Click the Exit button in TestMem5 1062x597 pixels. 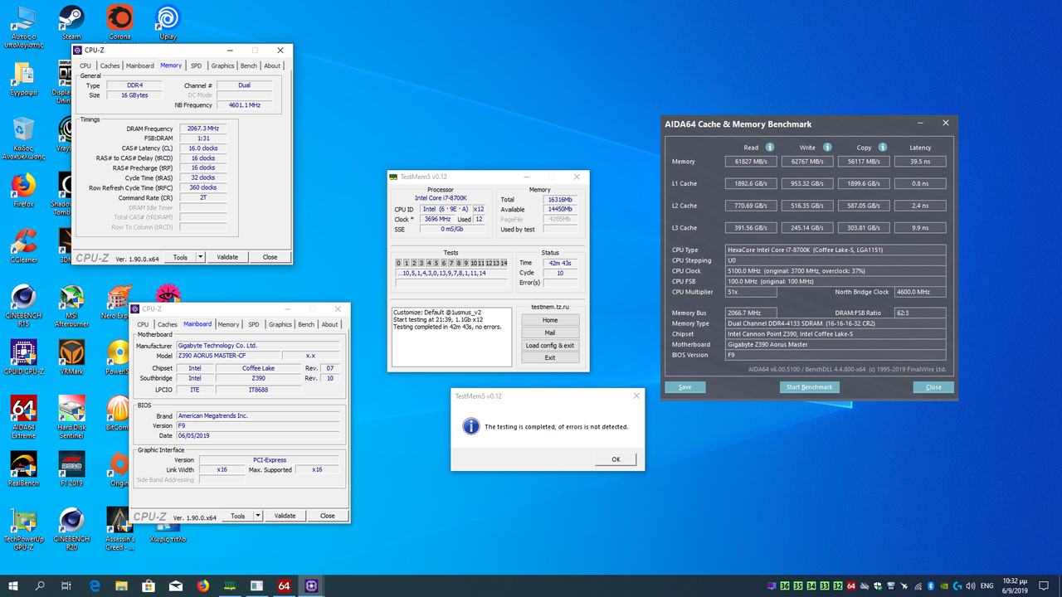pyautogui.click(x=550, y=357)
